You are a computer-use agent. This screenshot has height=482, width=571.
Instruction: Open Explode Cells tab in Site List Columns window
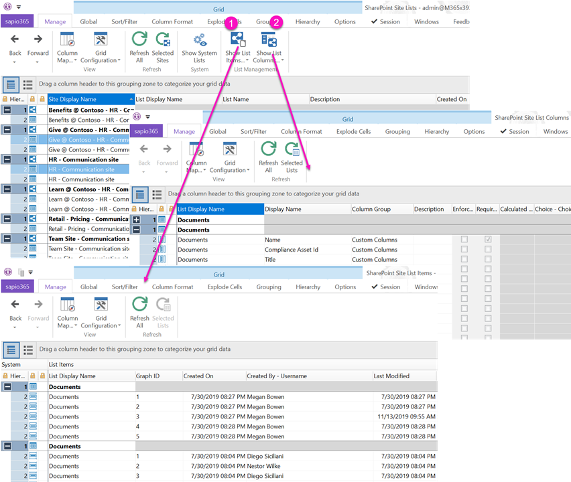pyautogui.click(x=354, y=132)
